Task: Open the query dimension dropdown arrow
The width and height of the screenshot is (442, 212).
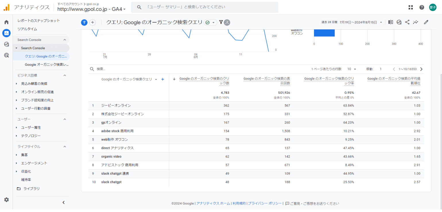Action: click(156, 79)
